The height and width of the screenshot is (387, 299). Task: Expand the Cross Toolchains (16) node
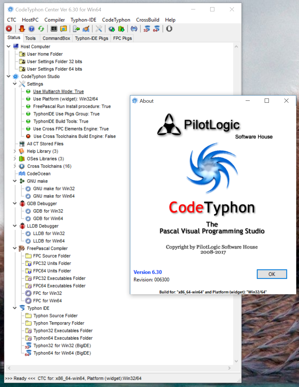click(15, 166)
